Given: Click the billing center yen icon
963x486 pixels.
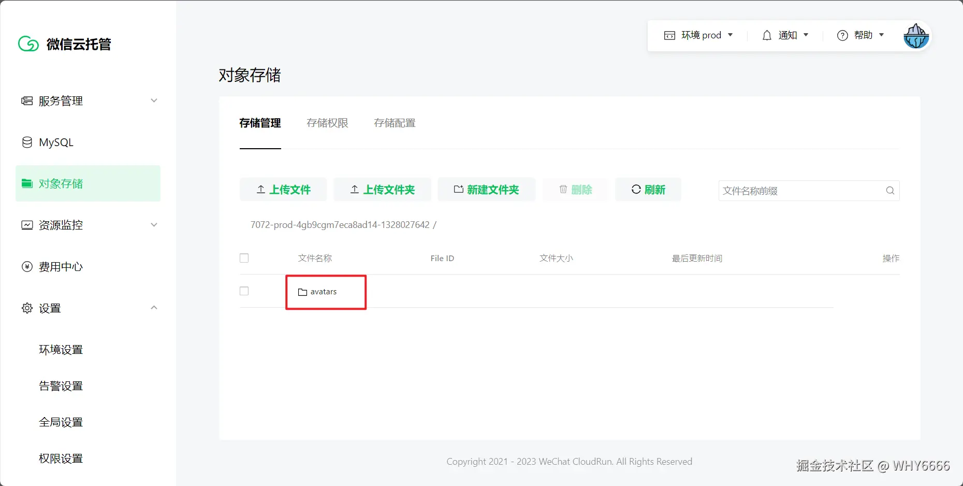Looking at the screenshot, I should click(27, 266).
